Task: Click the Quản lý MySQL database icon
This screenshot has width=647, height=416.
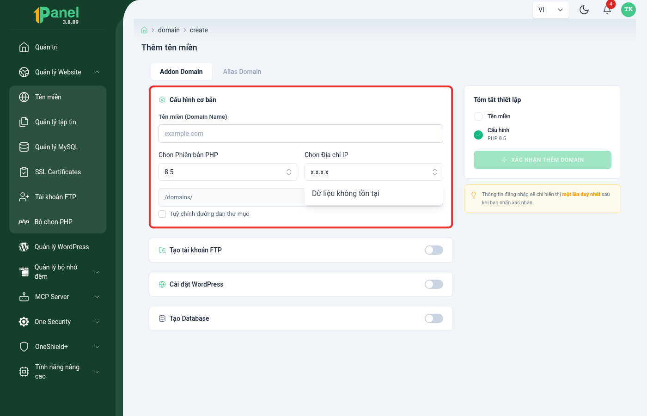Action: (24, 147)
